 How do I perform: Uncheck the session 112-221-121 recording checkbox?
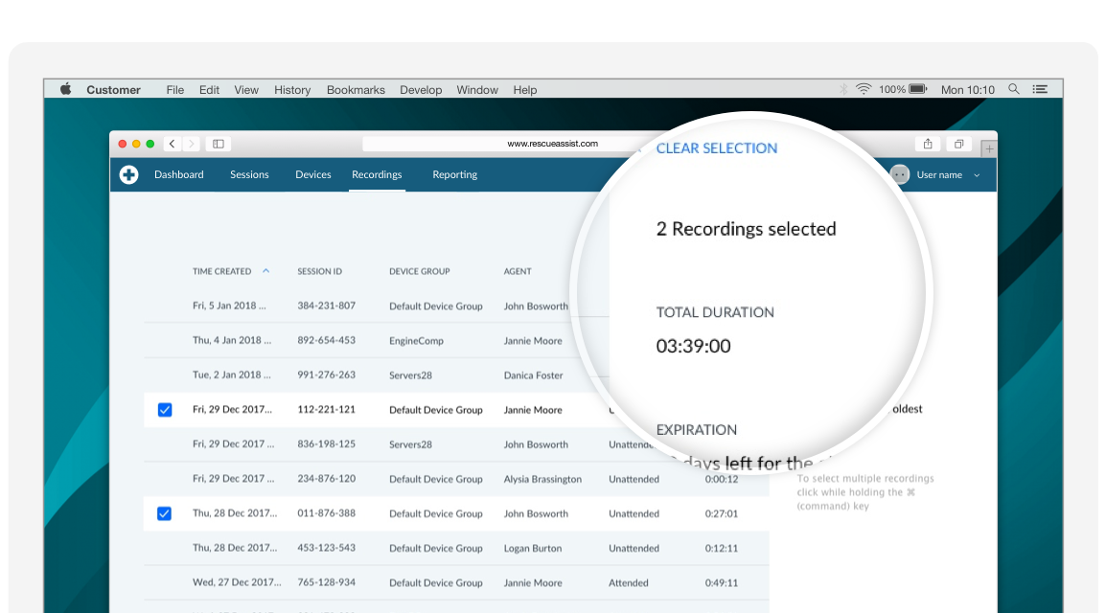(x=164, y=410)
